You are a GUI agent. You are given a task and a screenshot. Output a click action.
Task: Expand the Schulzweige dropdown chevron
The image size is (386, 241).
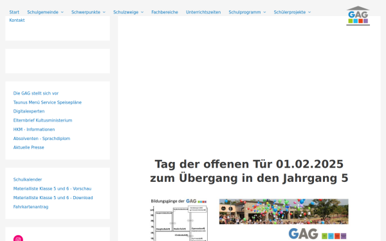pyautogui.click(x=142, y=12)
